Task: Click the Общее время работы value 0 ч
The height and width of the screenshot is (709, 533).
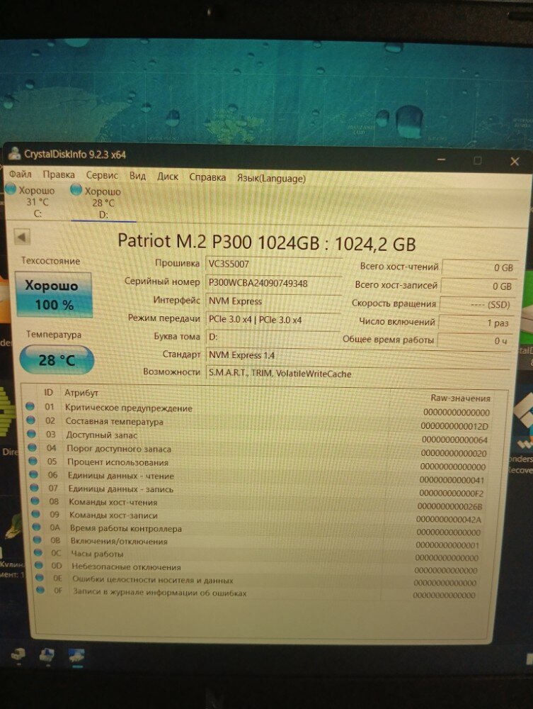Action: coord(475,340)
